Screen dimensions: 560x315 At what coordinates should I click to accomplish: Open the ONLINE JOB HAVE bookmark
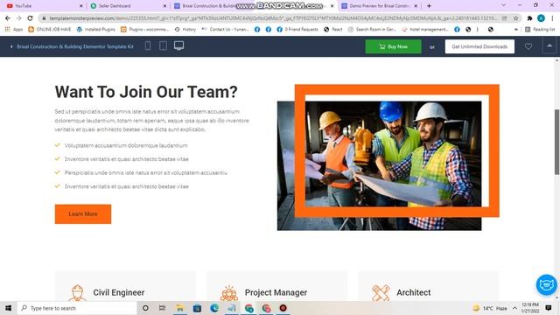50,29
